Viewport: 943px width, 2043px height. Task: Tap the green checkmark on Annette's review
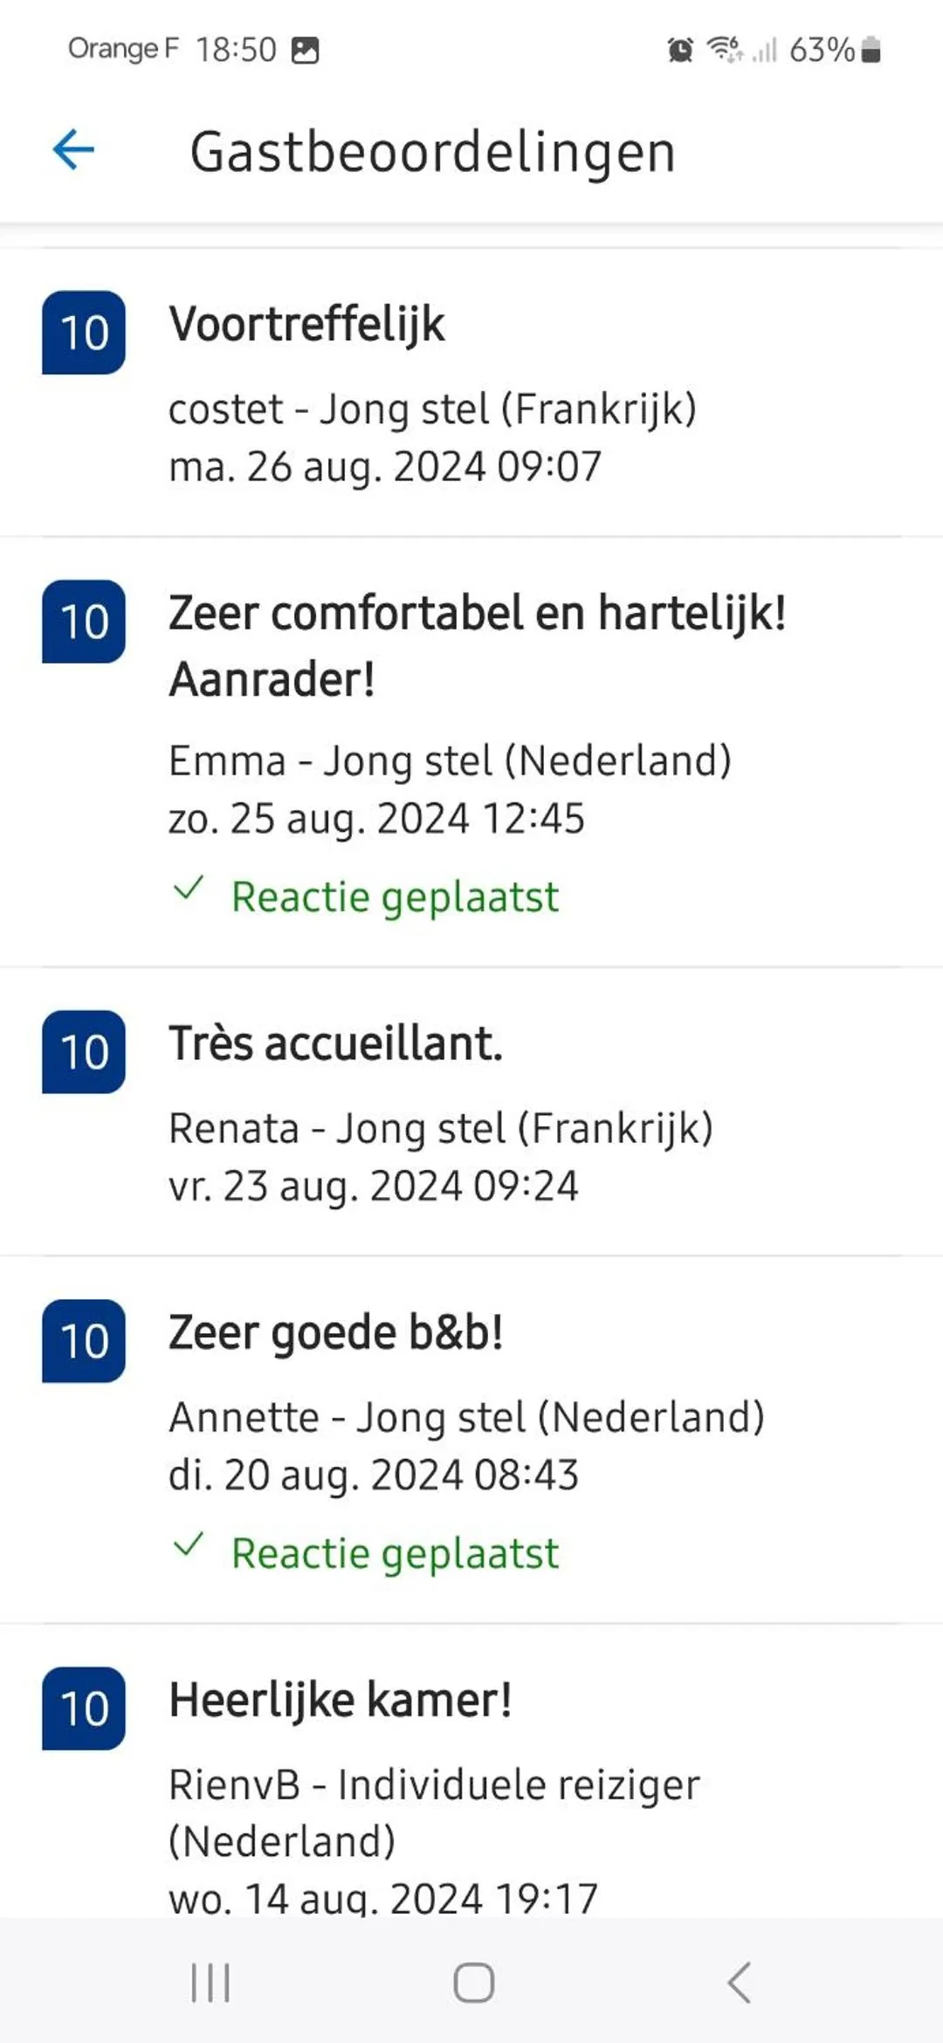coord(189,1545)
